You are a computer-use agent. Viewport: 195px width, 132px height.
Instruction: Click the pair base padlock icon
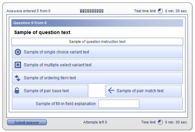point(17,90)
